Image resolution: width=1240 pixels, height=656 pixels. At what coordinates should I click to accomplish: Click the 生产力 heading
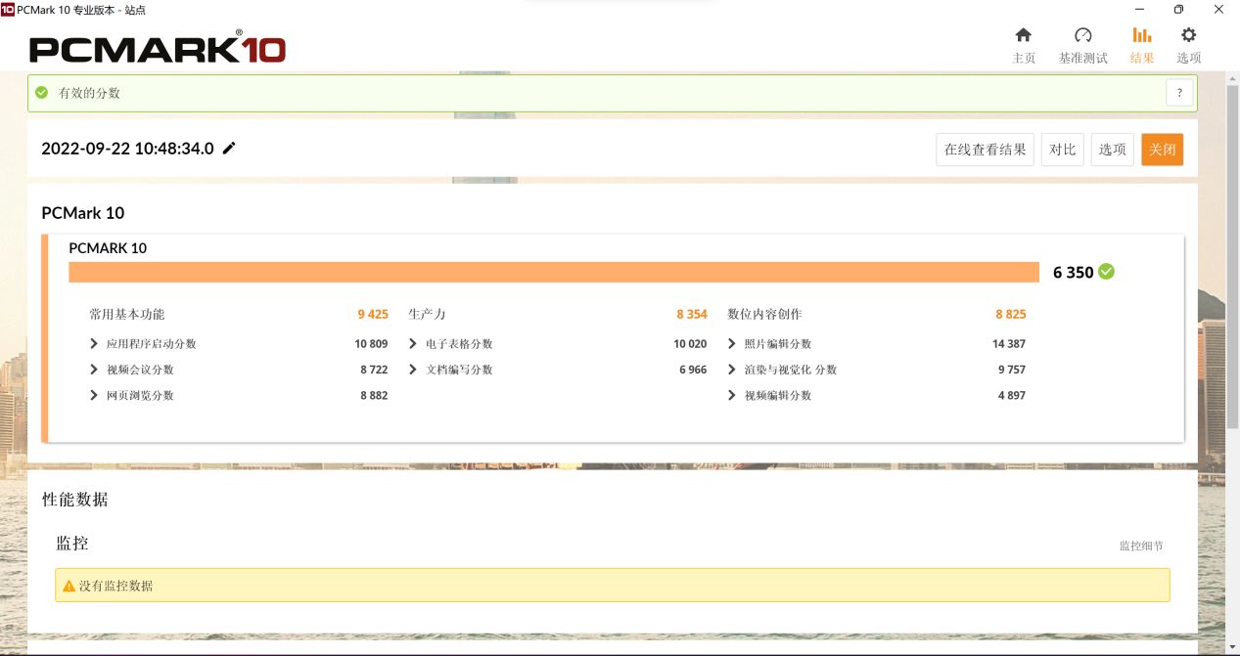427,314
